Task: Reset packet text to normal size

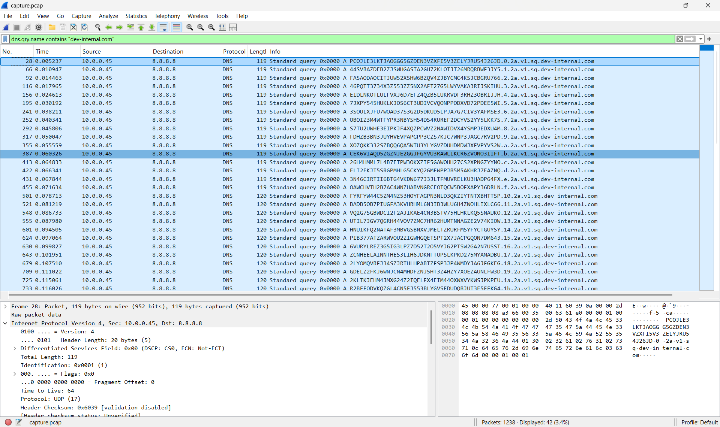Action: click(211, 27)
